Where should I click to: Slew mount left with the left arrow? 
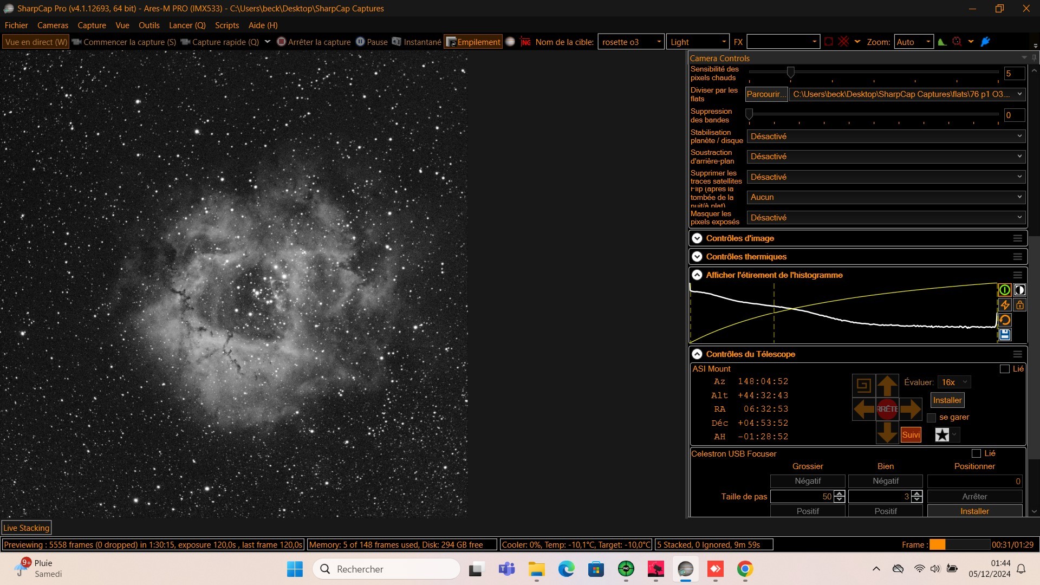864,409
